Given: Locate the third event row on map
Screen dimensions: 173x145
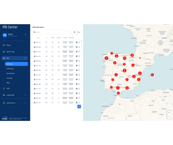Looking at the screenshot, I should point(77,51).
